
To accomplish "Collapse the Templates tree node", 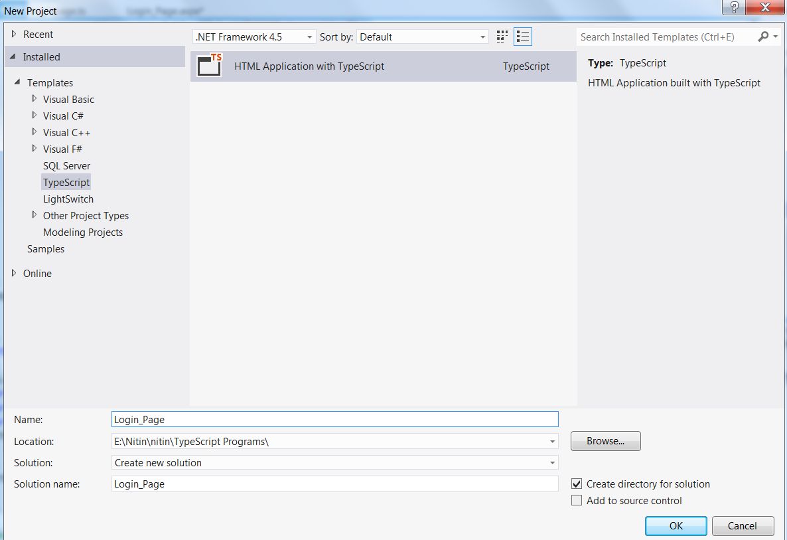I will tap(17, 82).
